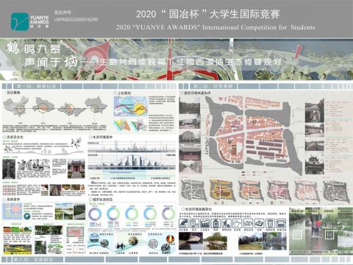Click the first section header bar at left
The width and height of the screenshot is (353, 265).
tap(89, 86)
